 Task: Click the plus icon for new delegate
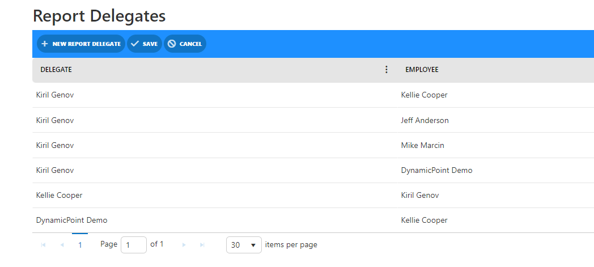(45, 44)
